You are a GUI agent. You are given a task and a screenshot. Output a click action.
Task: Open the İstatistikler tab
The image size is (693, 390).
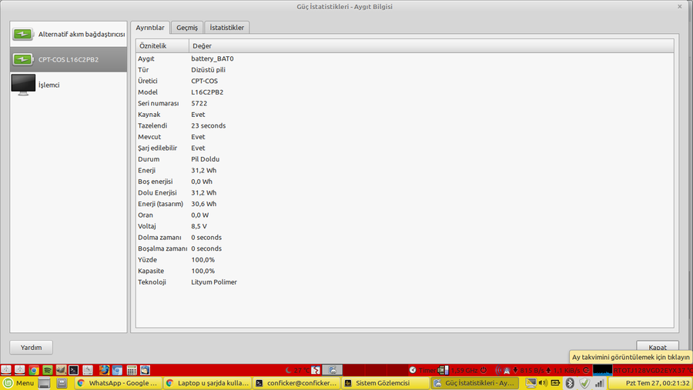coord(226,28)
